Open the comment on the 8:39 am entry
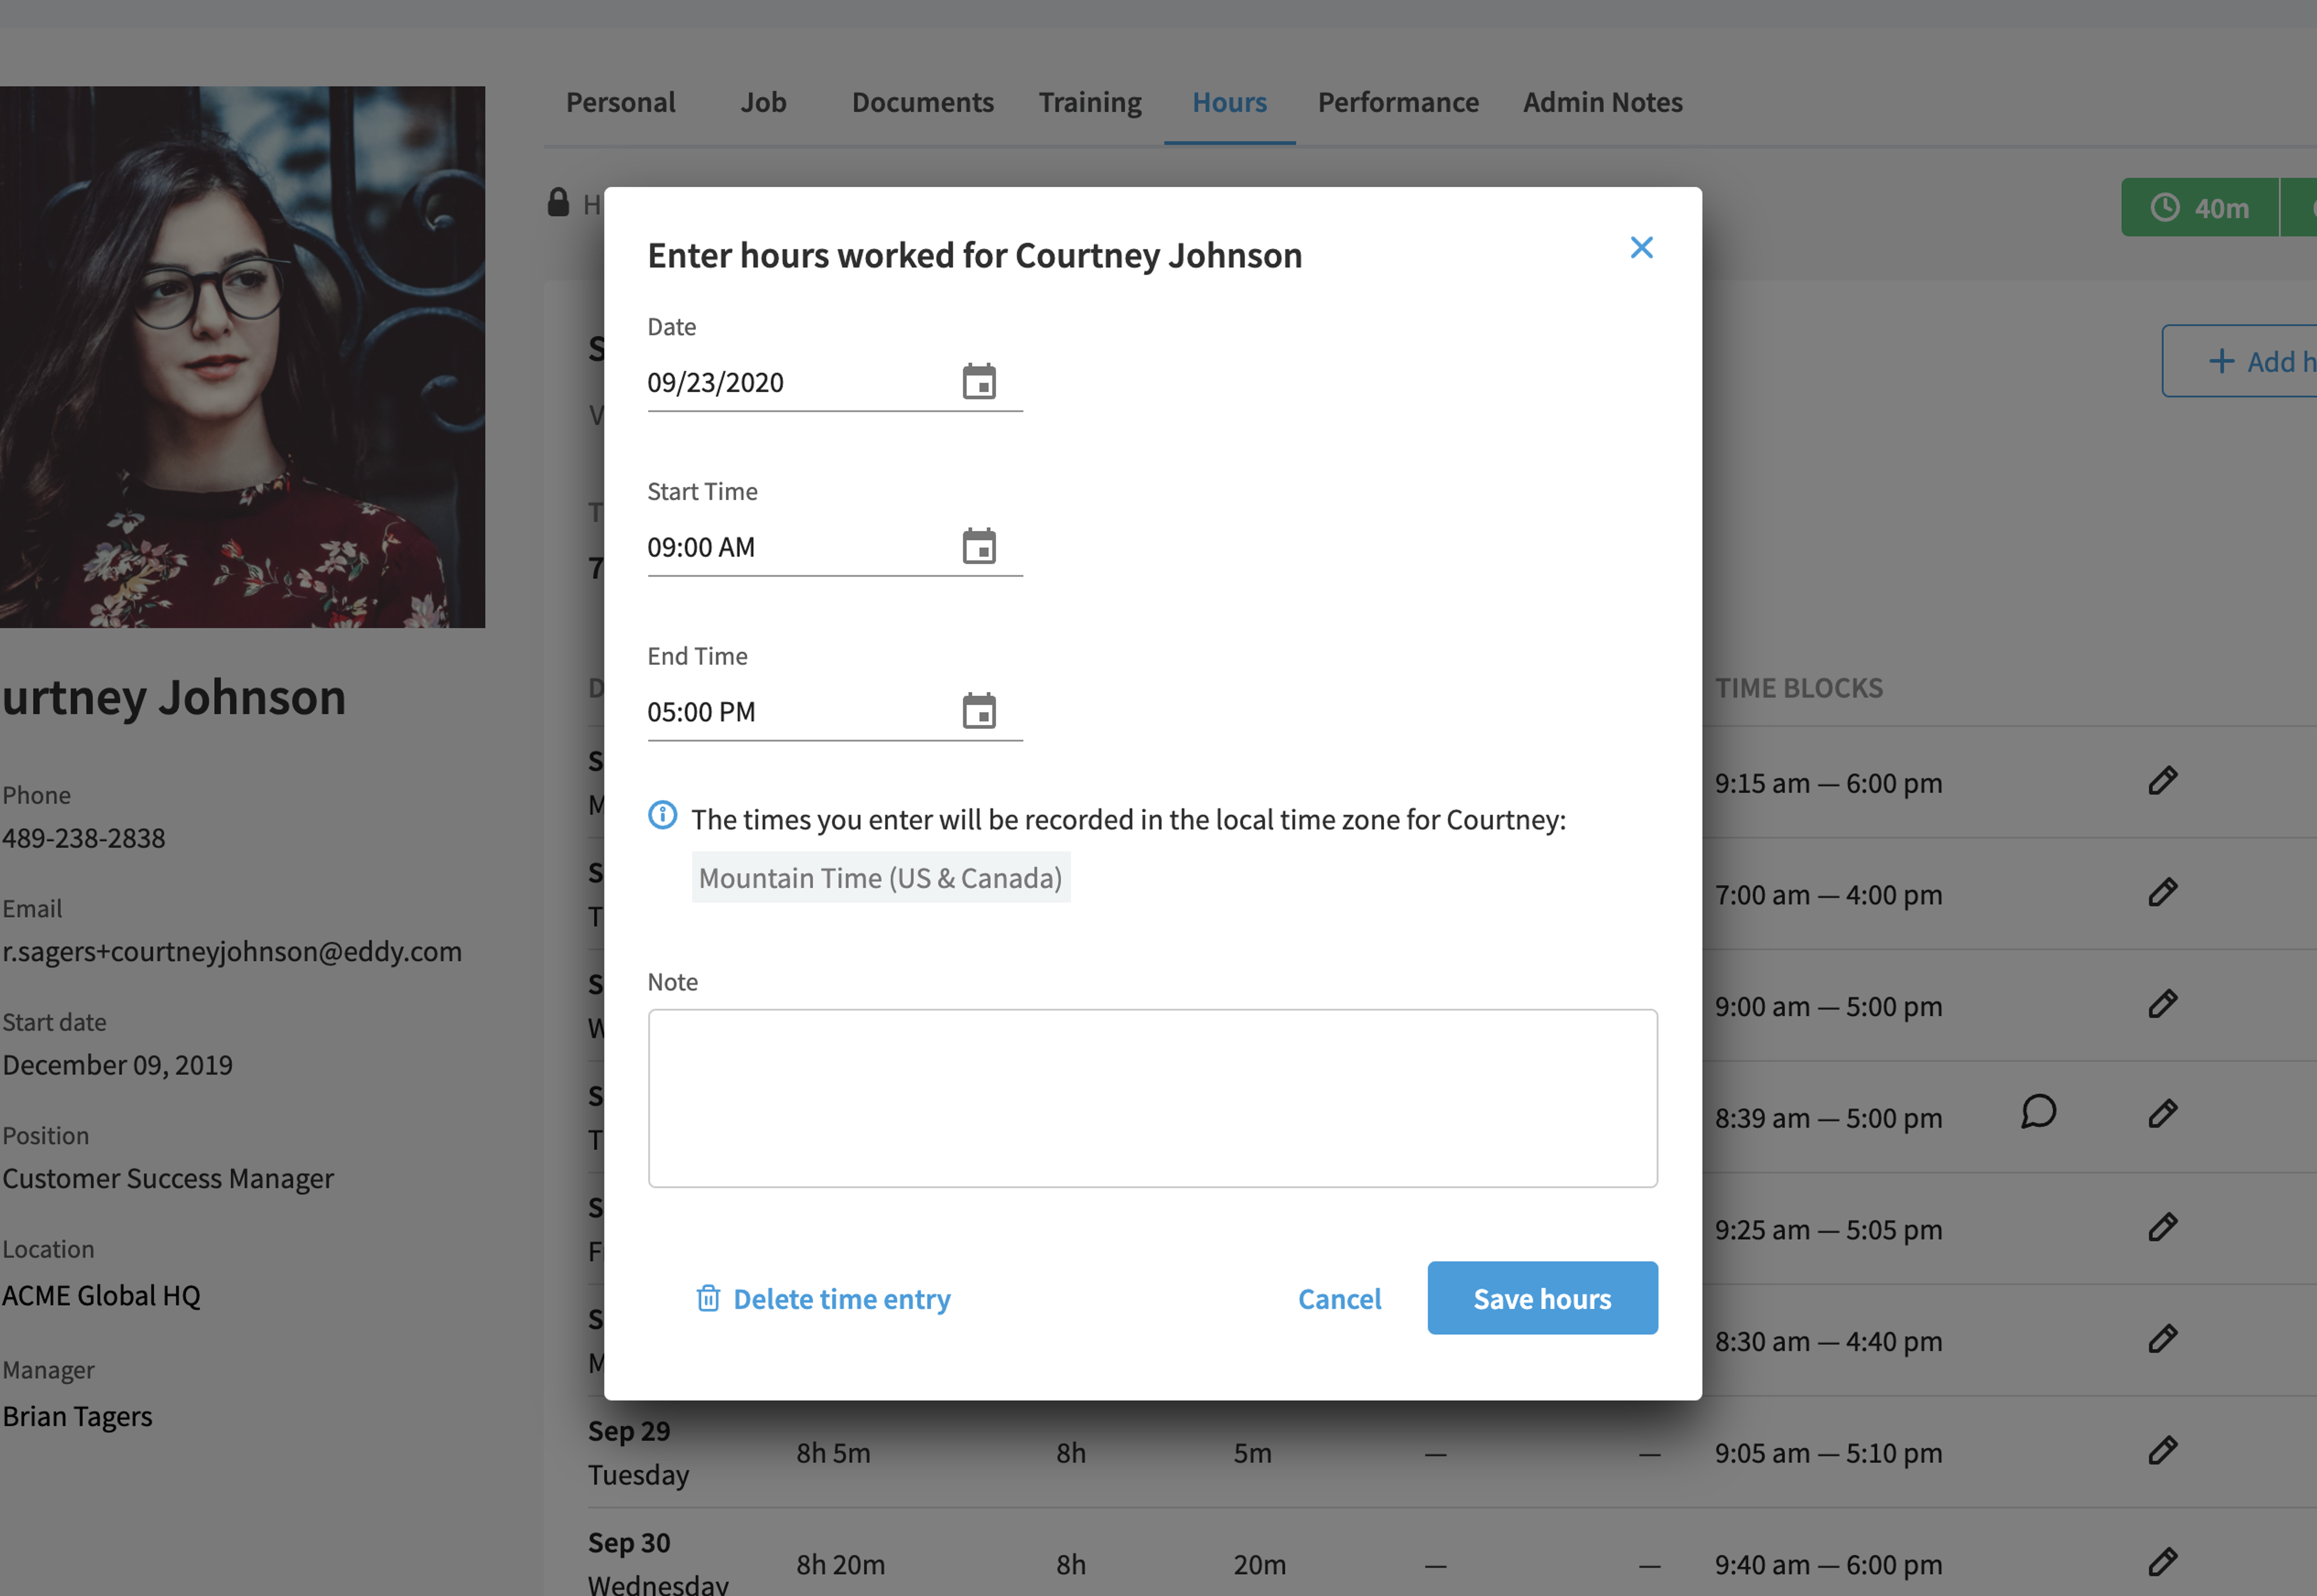The height and width of the screenshot is (1596, 2317). (x=2038, y=1112)
